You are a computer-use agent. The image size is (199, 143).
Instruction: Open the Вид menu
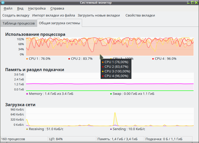tap(20, 9)
